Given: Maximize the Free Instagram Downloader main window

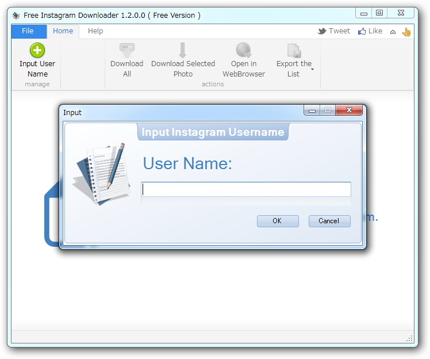Looking at the screenshot, I should (379, 13).
